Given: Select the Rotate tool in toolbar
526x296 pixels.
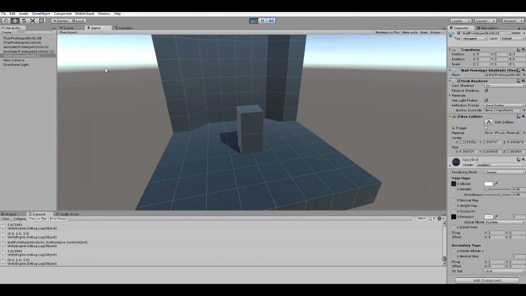Looking at the screenshot, I should [24, 21].
